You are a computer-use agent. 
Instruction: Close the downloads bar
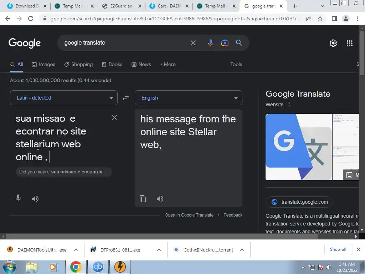[x=359, y=249]
